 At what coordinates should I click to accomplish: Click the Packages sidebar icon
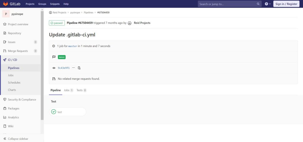[5, 108]
